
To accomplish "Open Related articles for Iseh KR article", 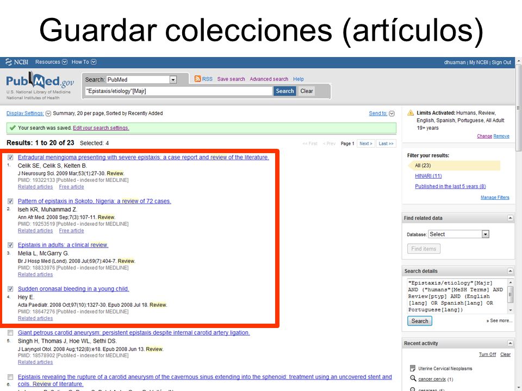I will pyautogui.click(x=35, y=230).
